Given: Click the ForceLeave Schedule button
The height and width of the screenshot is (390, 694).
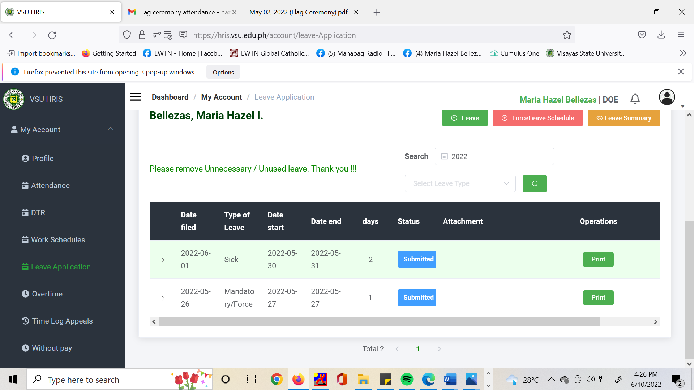Looking at the screenshot, I should pos(537,118).
